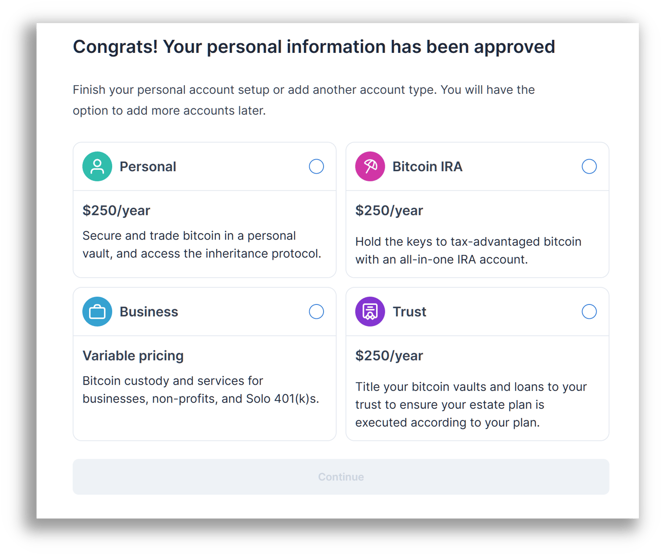The height and width of the screenshot is (555, 662).
Task: Click the Trust card description text
Action: pyautogui.click(x=470, y=404)
